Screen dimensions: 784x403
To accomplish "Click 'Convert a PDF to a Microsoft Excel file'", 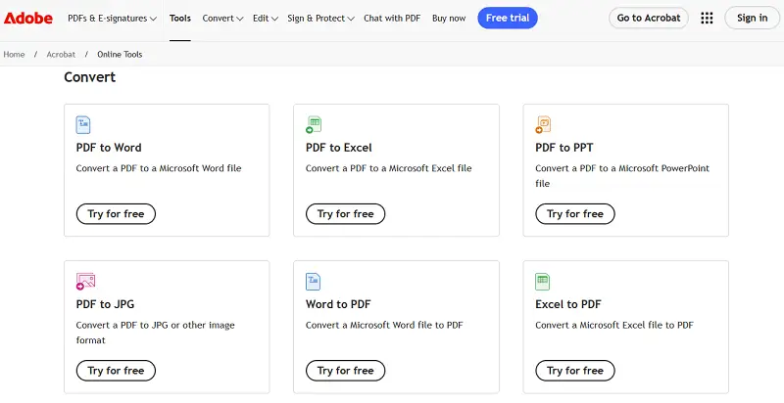I will 388,168.
